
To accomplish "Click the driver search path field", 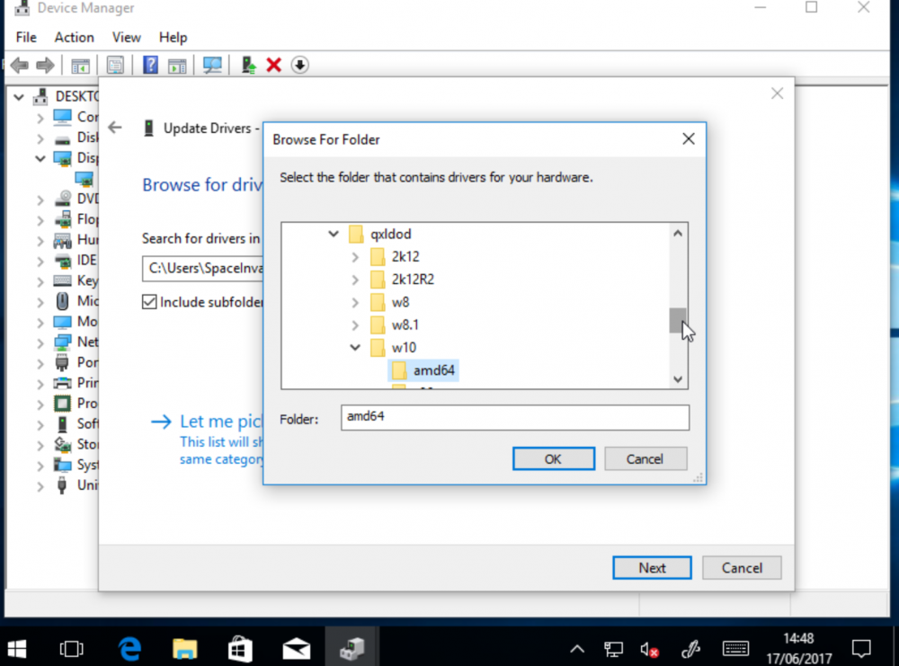I will 203,268.
